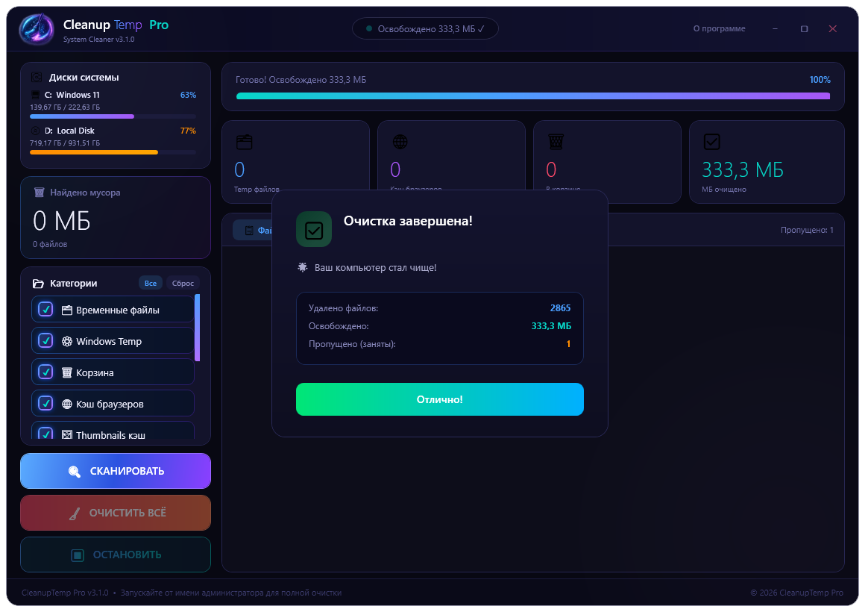Toggle the Временные файлы checkbox
The width and height of the screenshot is (865, 612).
pyautogui.click(x=45, y=309)
